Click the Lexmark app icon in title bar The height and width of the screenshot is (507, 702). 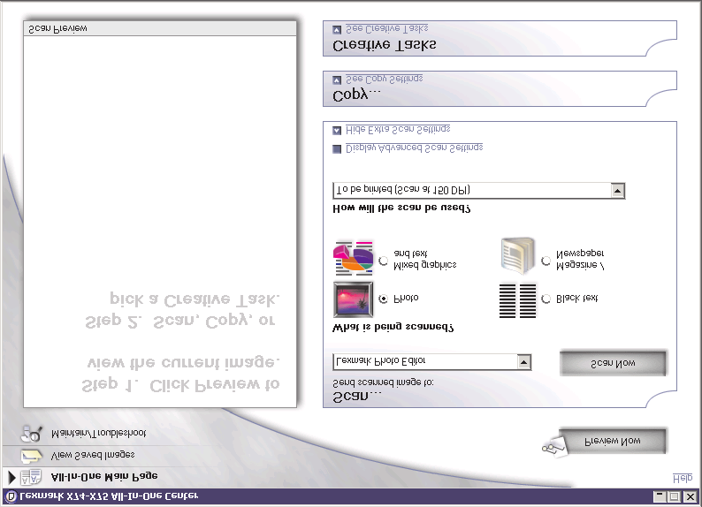pos(11,496)
